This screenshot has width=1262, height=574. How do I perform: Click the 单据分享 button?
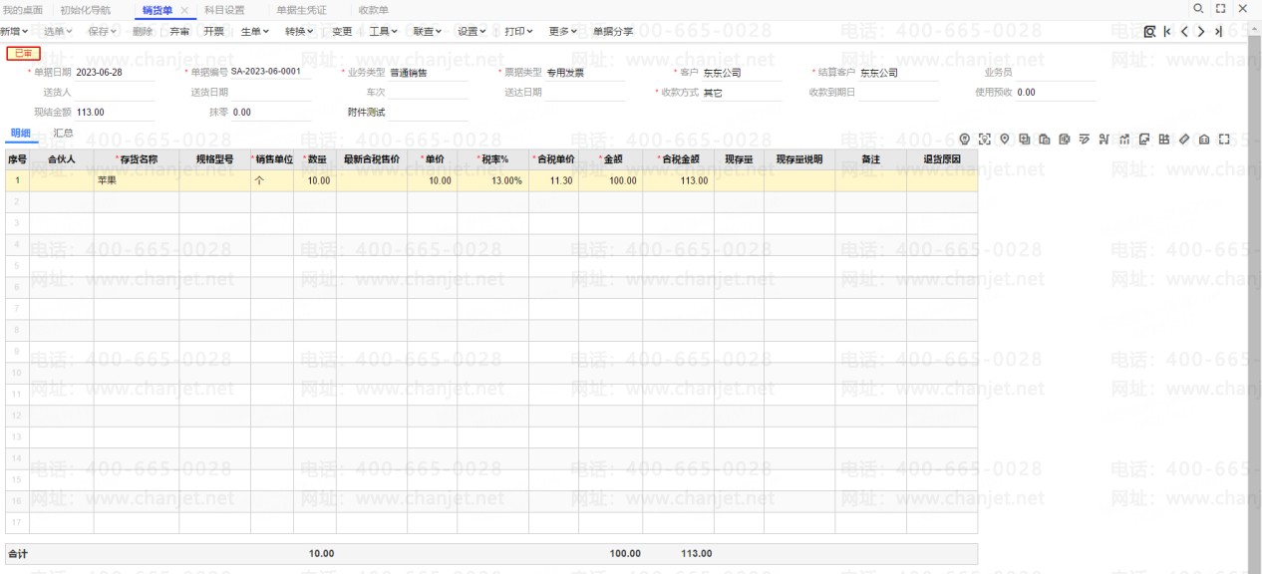click(613, 32)
